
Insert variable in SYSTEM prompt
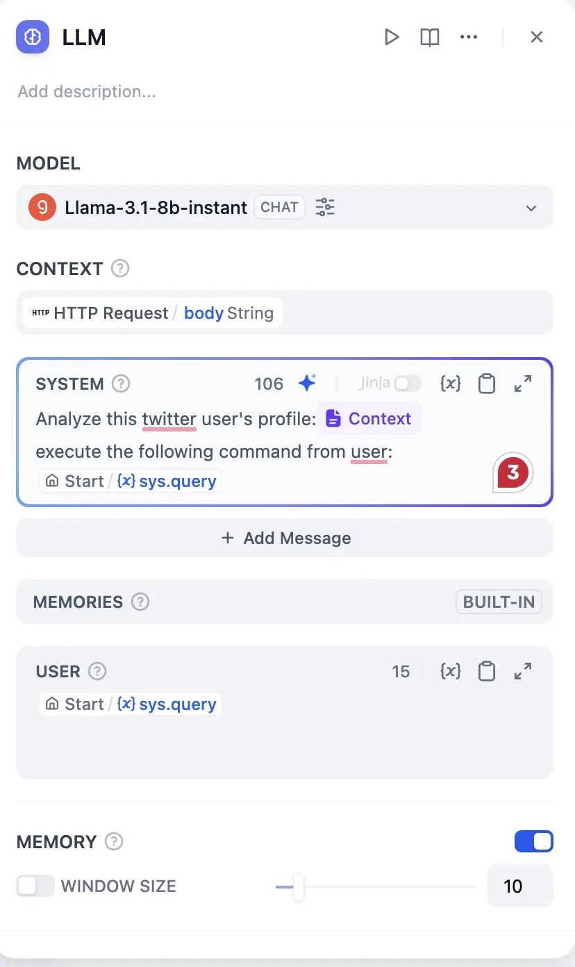click(451, 383)
